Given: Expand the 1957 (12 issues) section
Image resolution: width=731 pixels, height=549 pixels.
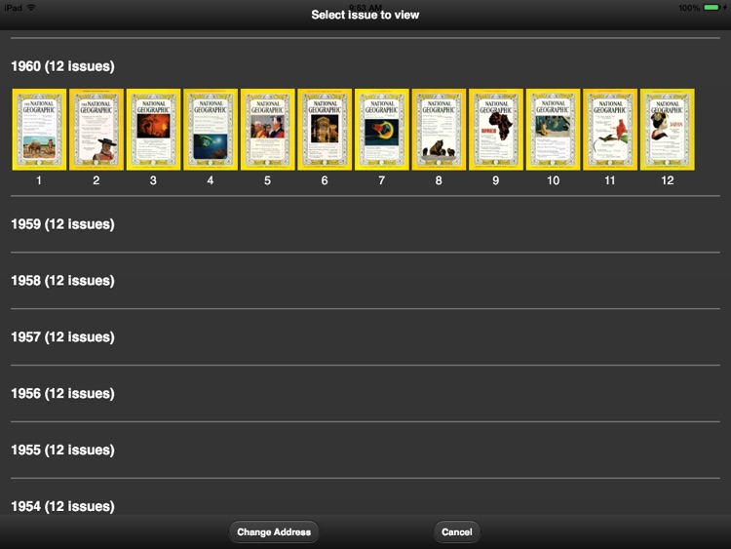Looking at the screenshot, I should coord(63,337).
